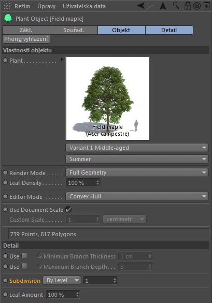Viewport: 212px width, 303px height.
Task: Enable Use Minimum Branch Thickness checkbox
Action: pos(24,256)
